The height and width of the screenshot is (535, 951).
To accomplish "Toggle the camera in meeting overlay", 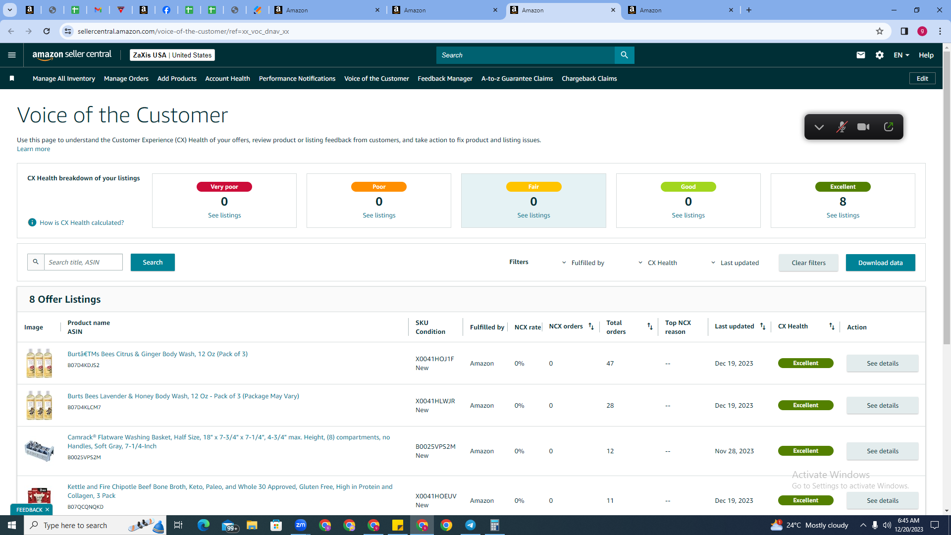I will 863,127.
